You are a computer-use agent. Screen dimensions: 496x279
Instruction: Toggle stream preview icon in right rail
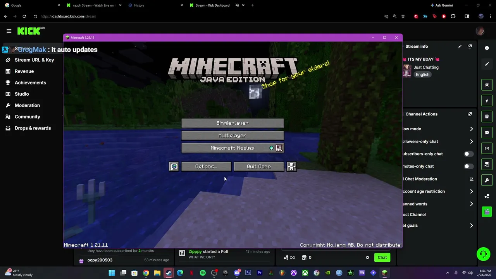(487, 85)
